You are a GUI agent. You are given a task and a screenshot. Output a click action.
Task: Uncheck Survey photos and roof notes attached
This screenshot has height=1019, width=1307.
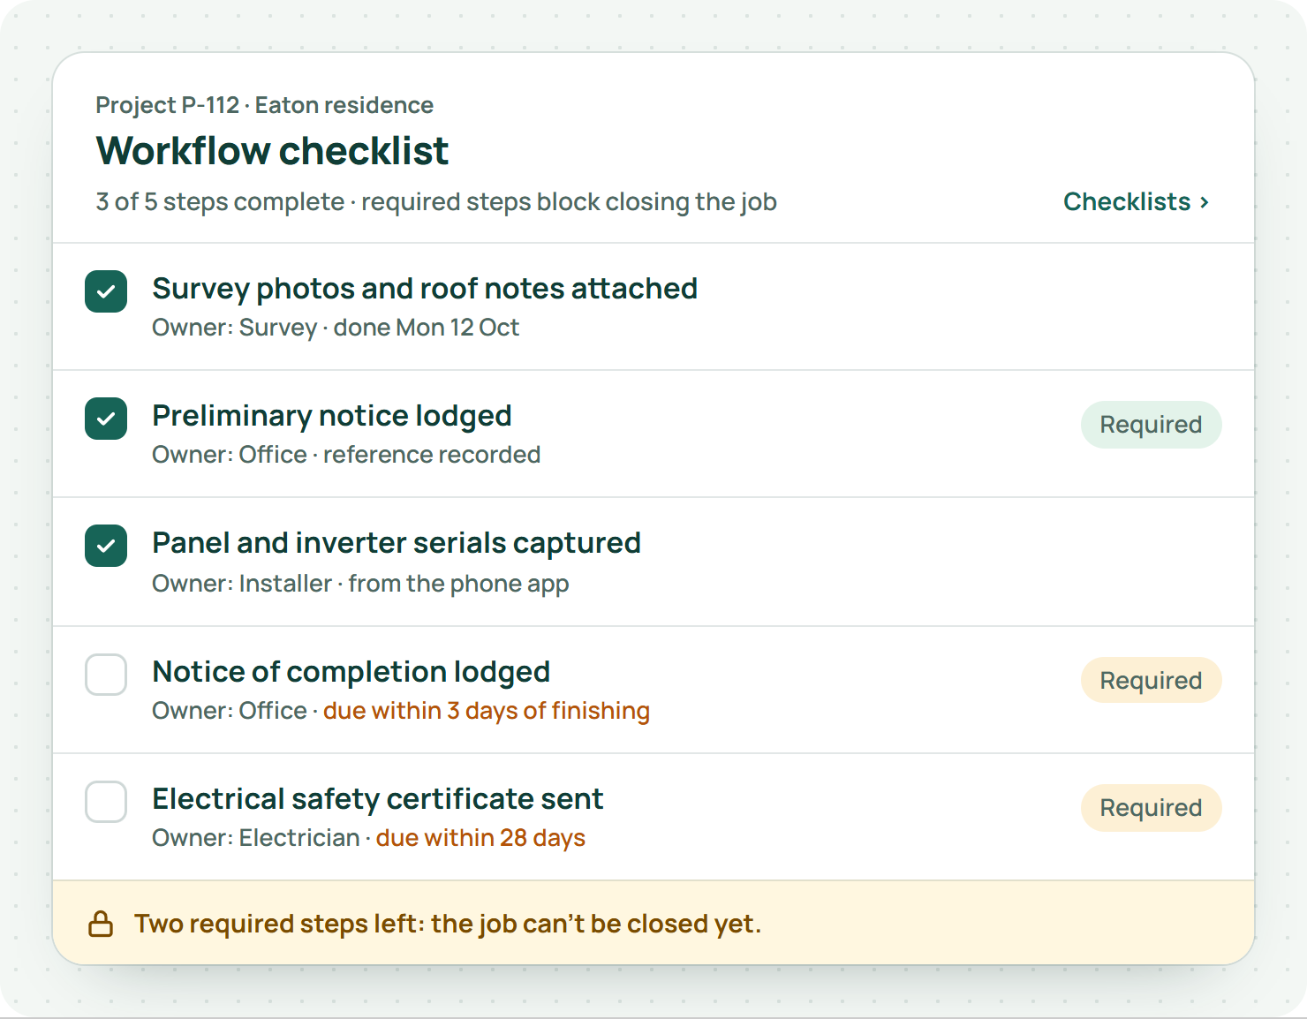tap(106, 291)
